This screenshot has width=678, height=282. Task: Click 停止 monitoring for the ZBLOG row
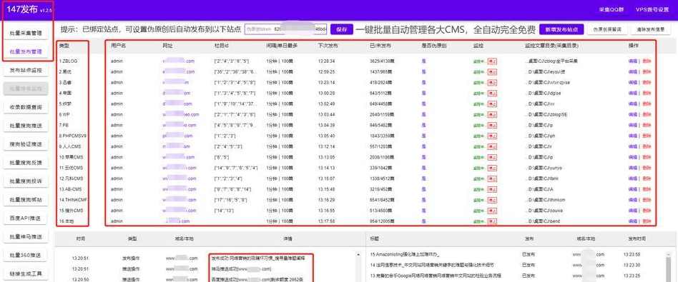(491, 61)
